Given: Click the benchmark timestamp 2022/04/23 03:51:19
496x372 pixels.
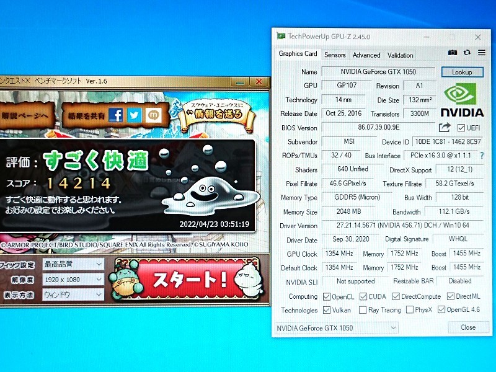Looking at the screenshot, I should pos(215,224).
